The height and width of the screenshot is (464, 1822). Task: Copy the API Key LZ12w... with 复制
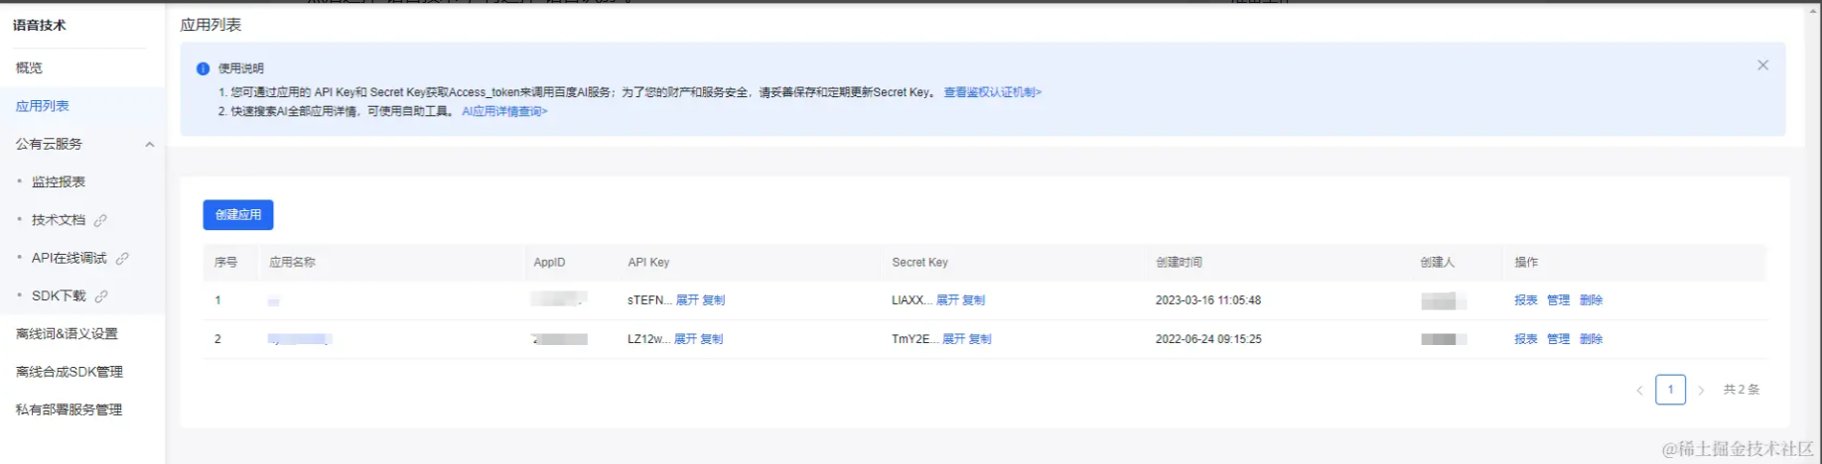coord(712,339)
